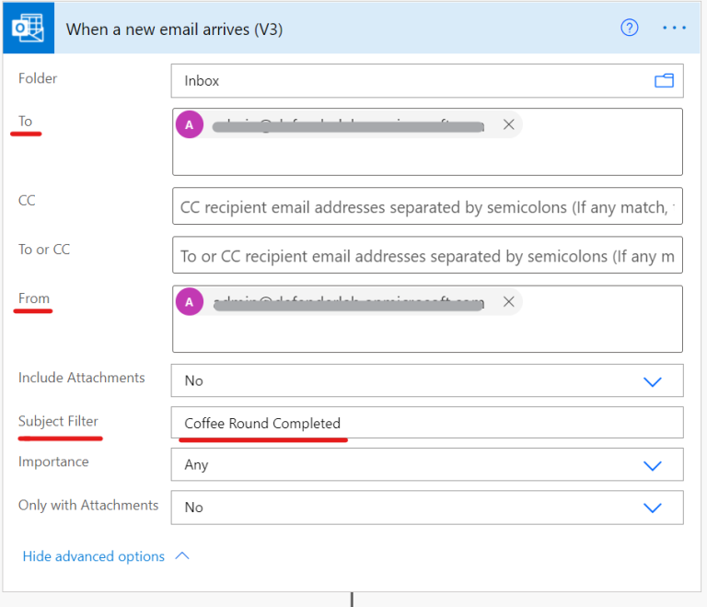Expand the Include Attachments dropdown

pos(653,380)
